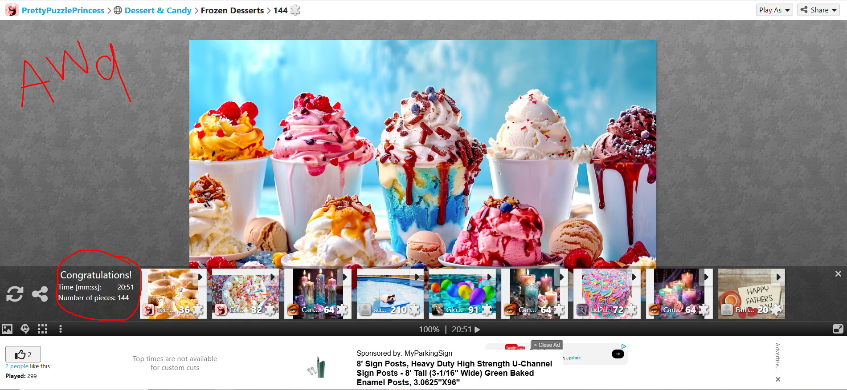Viewport: 847px width, 390px height.
Task: Open the Col... 32-piece sprinkles puzzle
Action: tap(245, 294)
